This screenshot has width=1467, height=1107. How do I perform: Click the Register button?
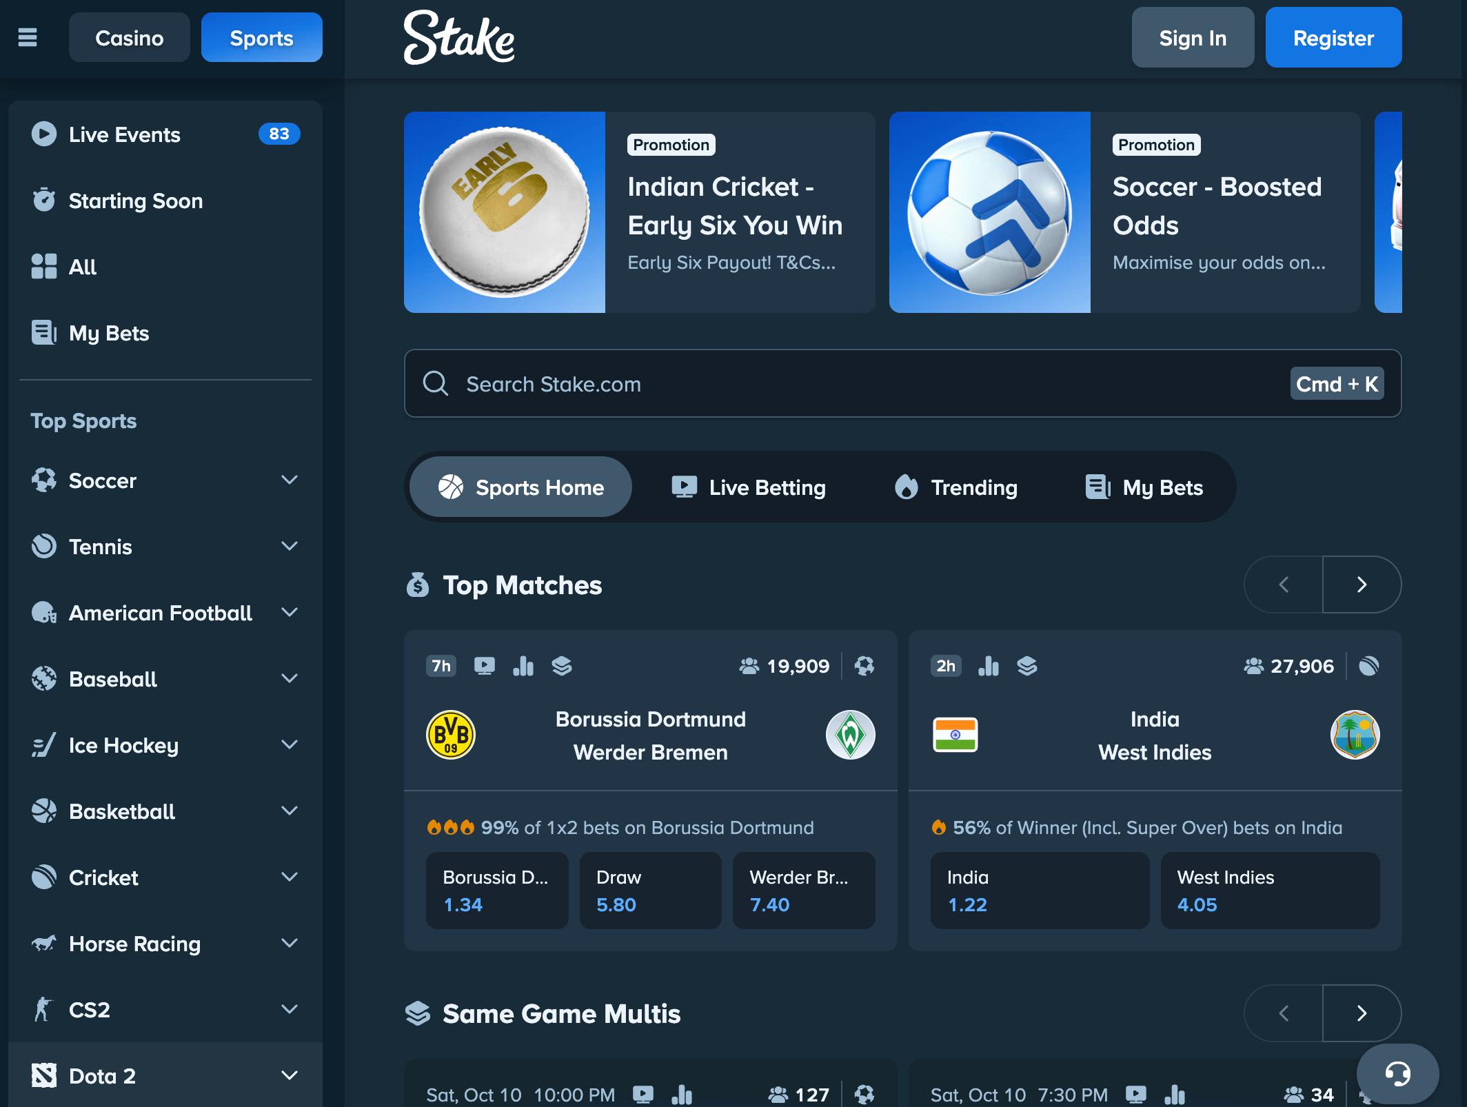pos(1333,37)
